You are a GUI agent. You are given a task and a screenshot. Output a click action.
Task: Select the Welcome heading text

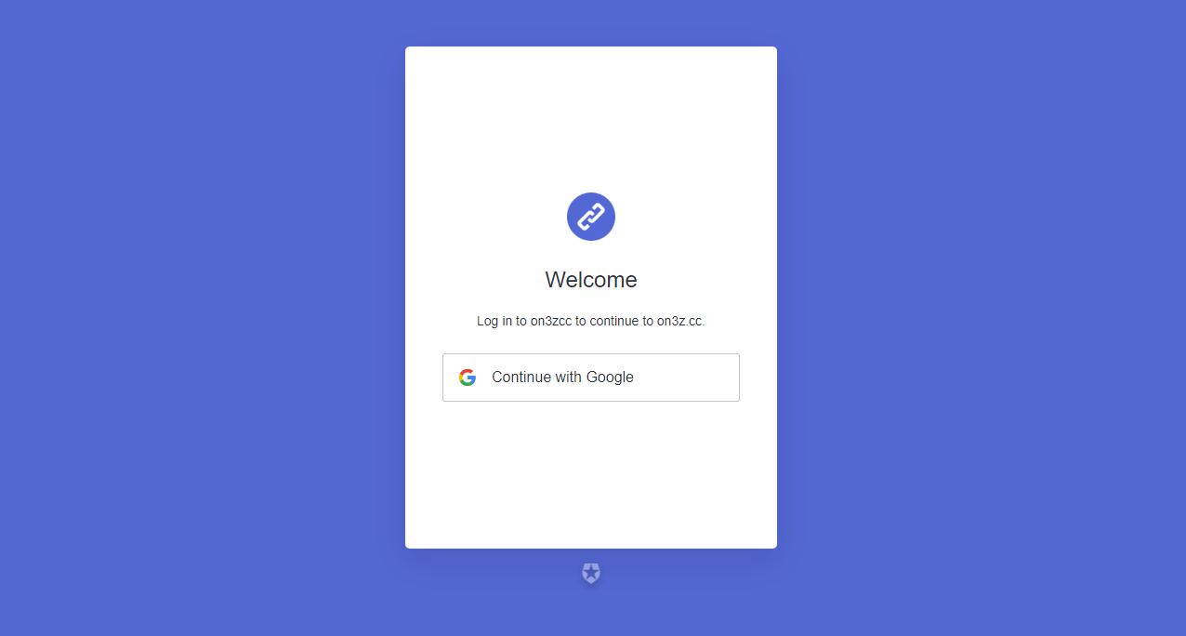tap(591, 280)
